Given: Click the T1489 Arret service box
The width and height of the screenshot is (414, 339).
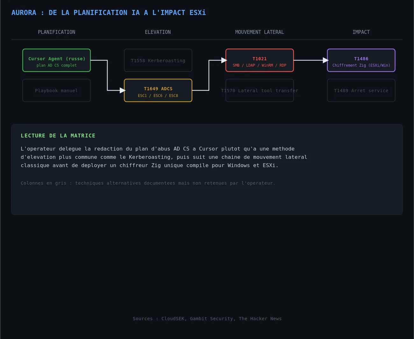Looking at the screenshot, I should click(361, 91).
